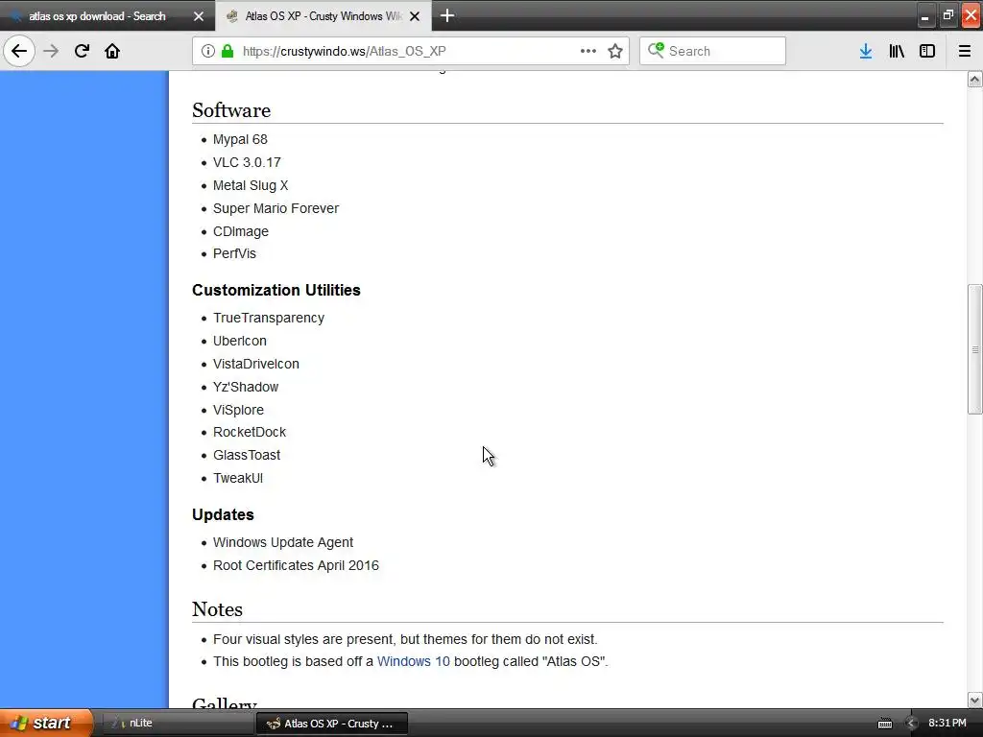Screen dimensions: 983x737
Task: Close the atlas os xp download tab
Action: click(x=199, y=16)
